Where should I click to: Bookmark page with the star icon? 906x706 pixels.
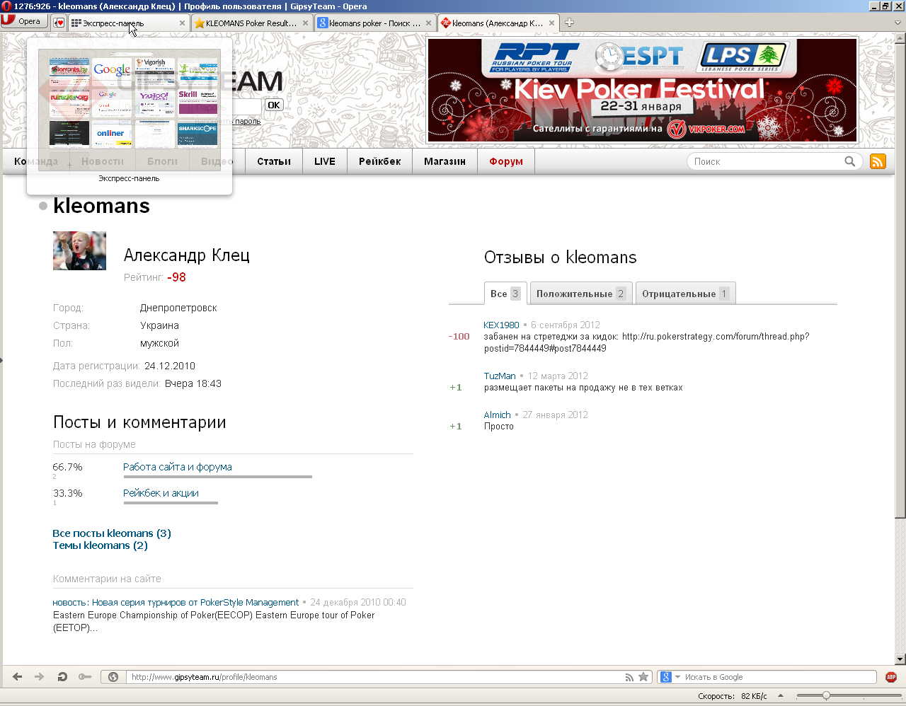click(x=643, y=677)
